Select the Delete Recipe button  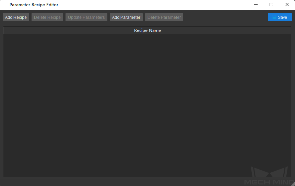click(47, 17)
